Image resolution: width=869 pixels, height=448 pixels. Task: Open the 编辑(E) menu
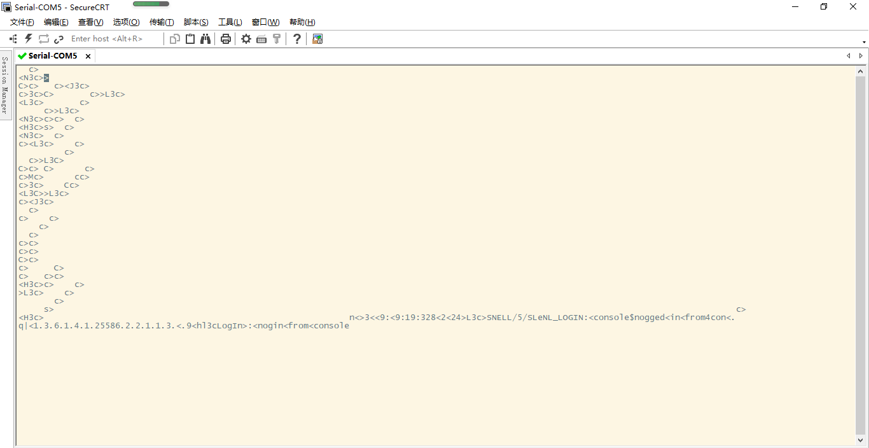click(56, 22)
